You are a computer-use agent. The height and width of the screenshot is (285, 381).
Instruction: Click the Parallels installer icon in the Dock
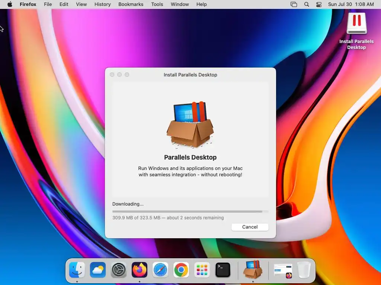point(253,269)
